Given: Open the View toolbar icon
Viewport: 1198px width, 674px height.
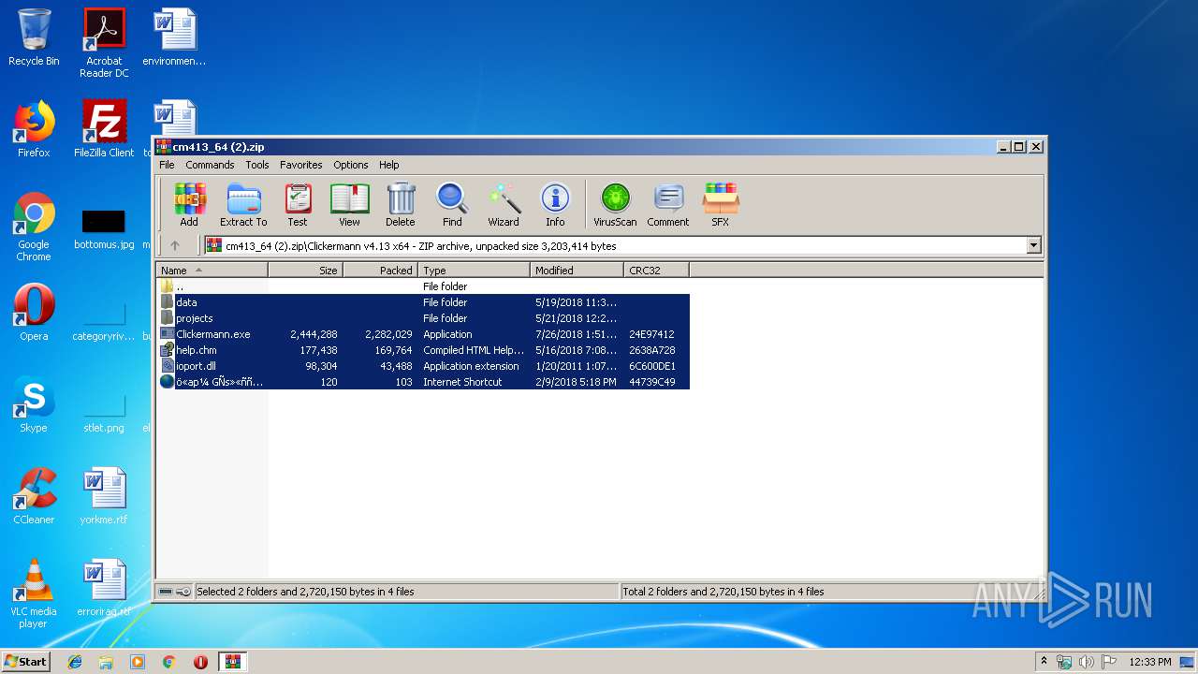Looking at the screenshot, I should tap(349, 205).
